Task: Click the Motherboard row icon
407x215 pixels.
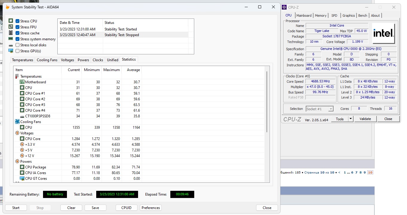Action: (x=22, y=82)
